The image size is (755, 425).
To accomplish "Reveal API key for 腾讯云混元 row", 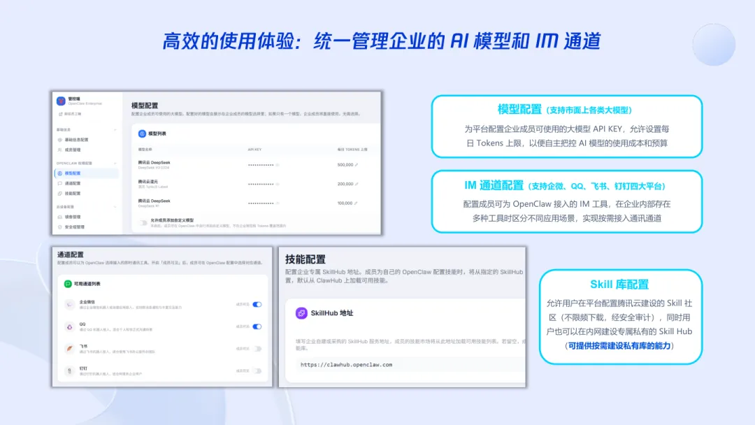I will 278,184.
